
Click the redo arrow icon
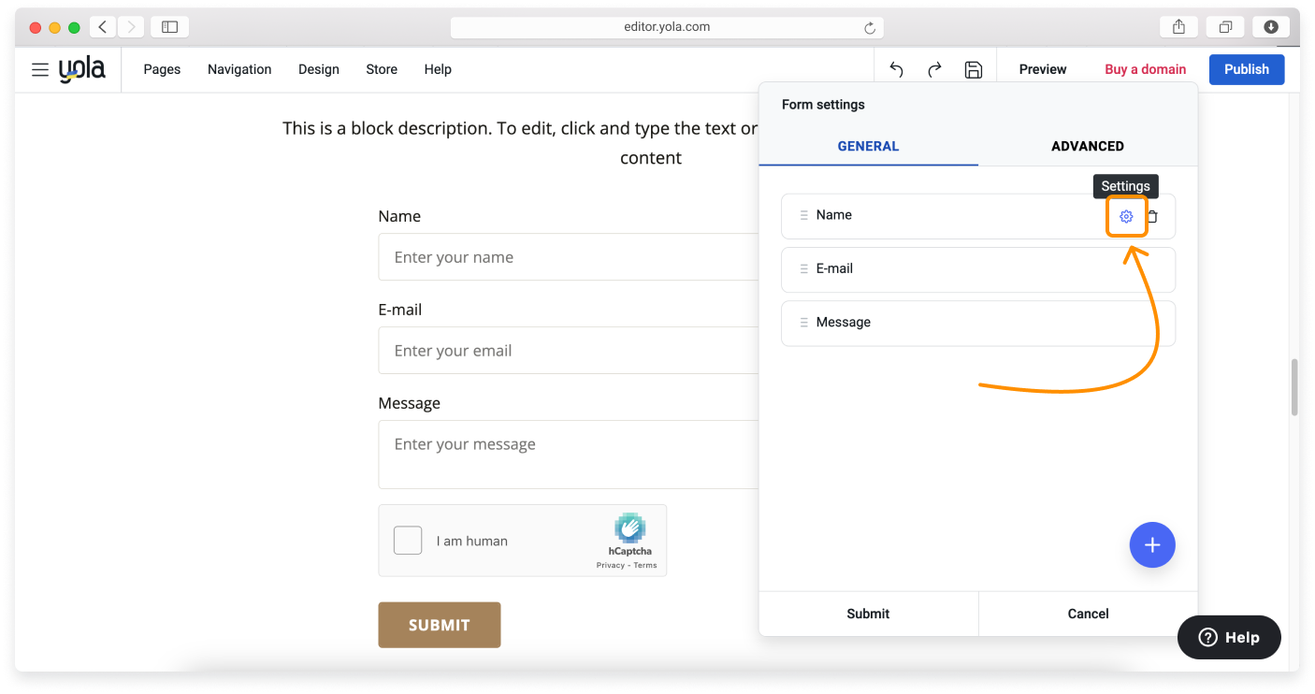(x=933, y=69)
